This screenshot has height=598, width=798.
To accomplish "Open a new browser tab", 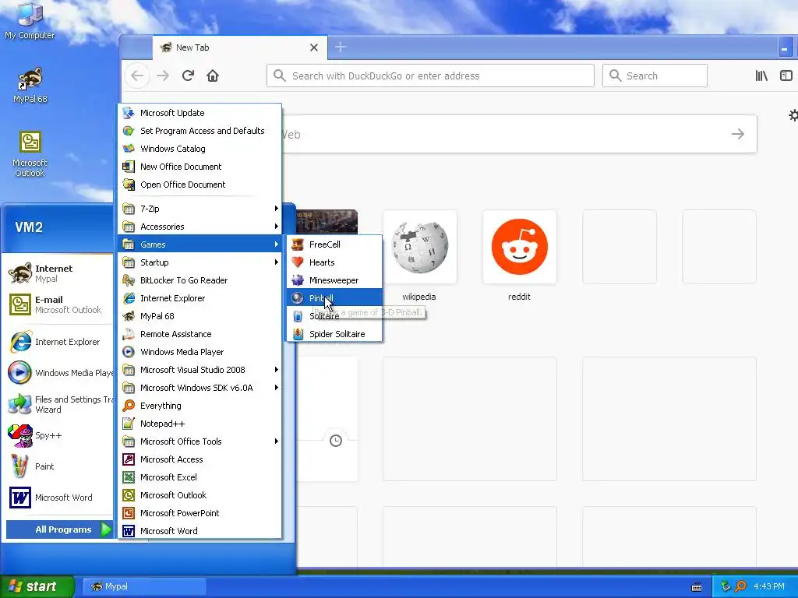I will [x=341, y=47].
